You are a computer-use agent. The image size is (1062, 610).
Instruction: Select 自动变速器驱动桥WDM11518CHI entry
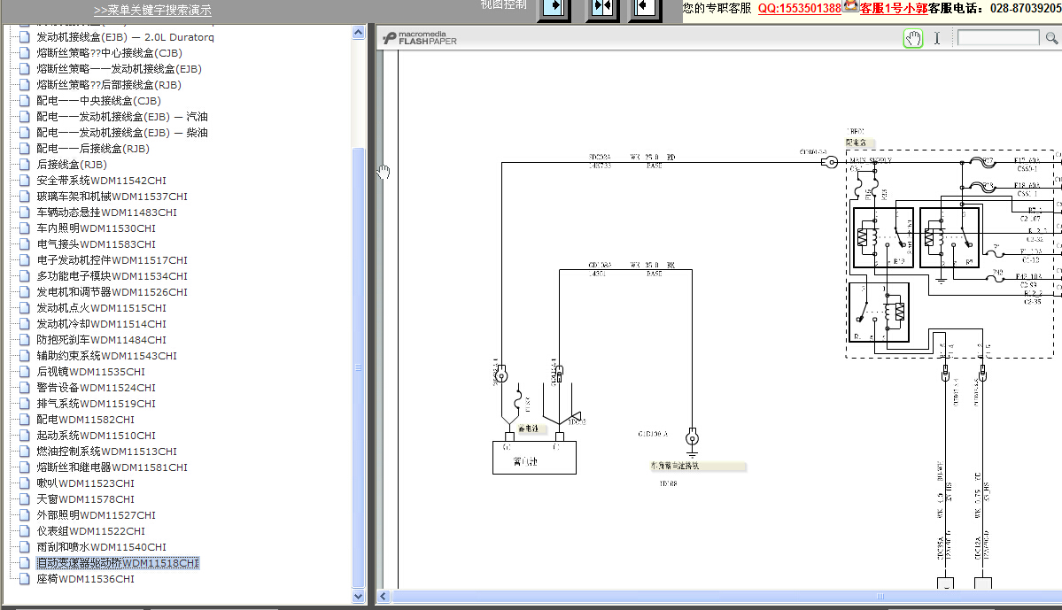tap(118, 563)
